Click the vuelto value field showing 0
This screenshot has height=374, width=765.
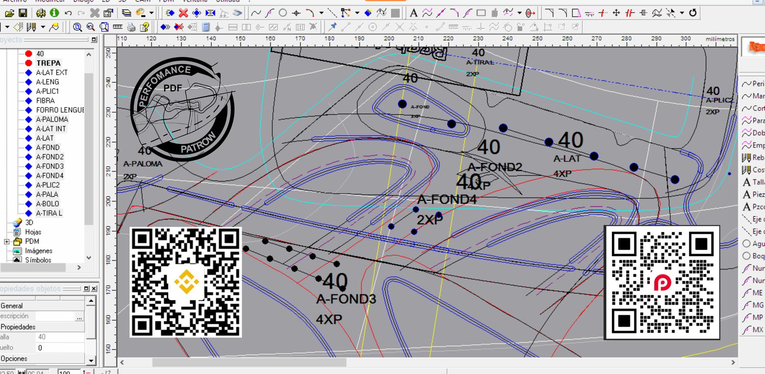pyautogui.click(x=60, y=348)
